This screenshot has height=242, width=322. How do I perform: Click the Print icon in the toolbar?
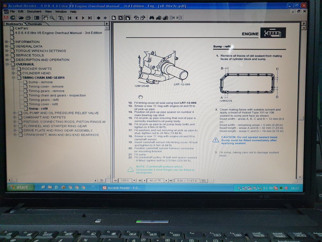point(28,18)
